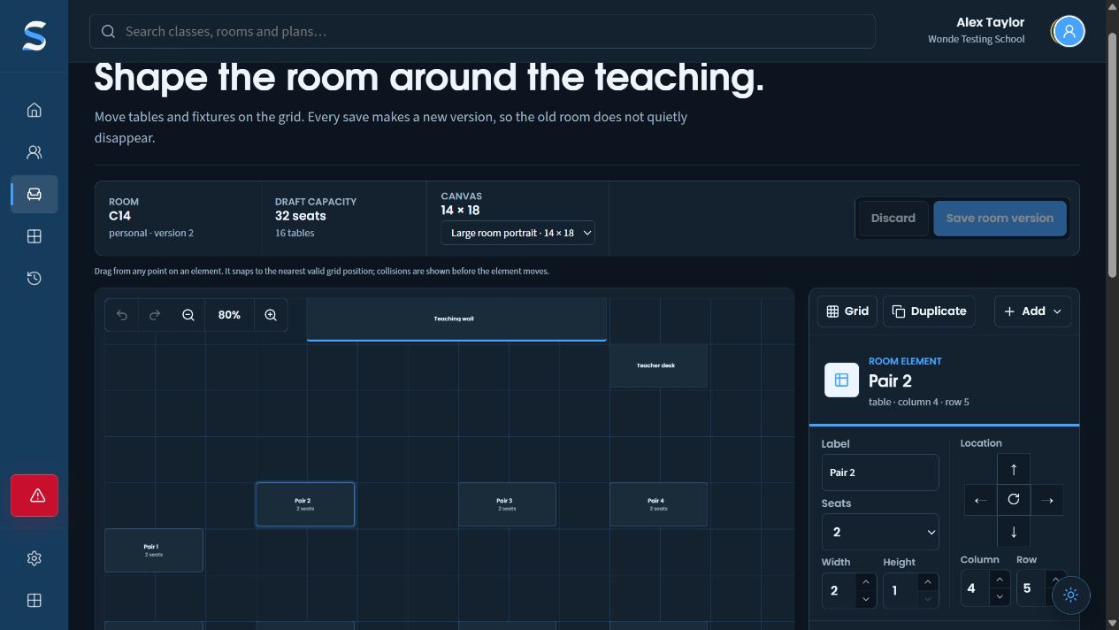The width and height of the screenshot is (1119, 630).
Task: Redo the canvas change
Action: click(x=155, y=315)
